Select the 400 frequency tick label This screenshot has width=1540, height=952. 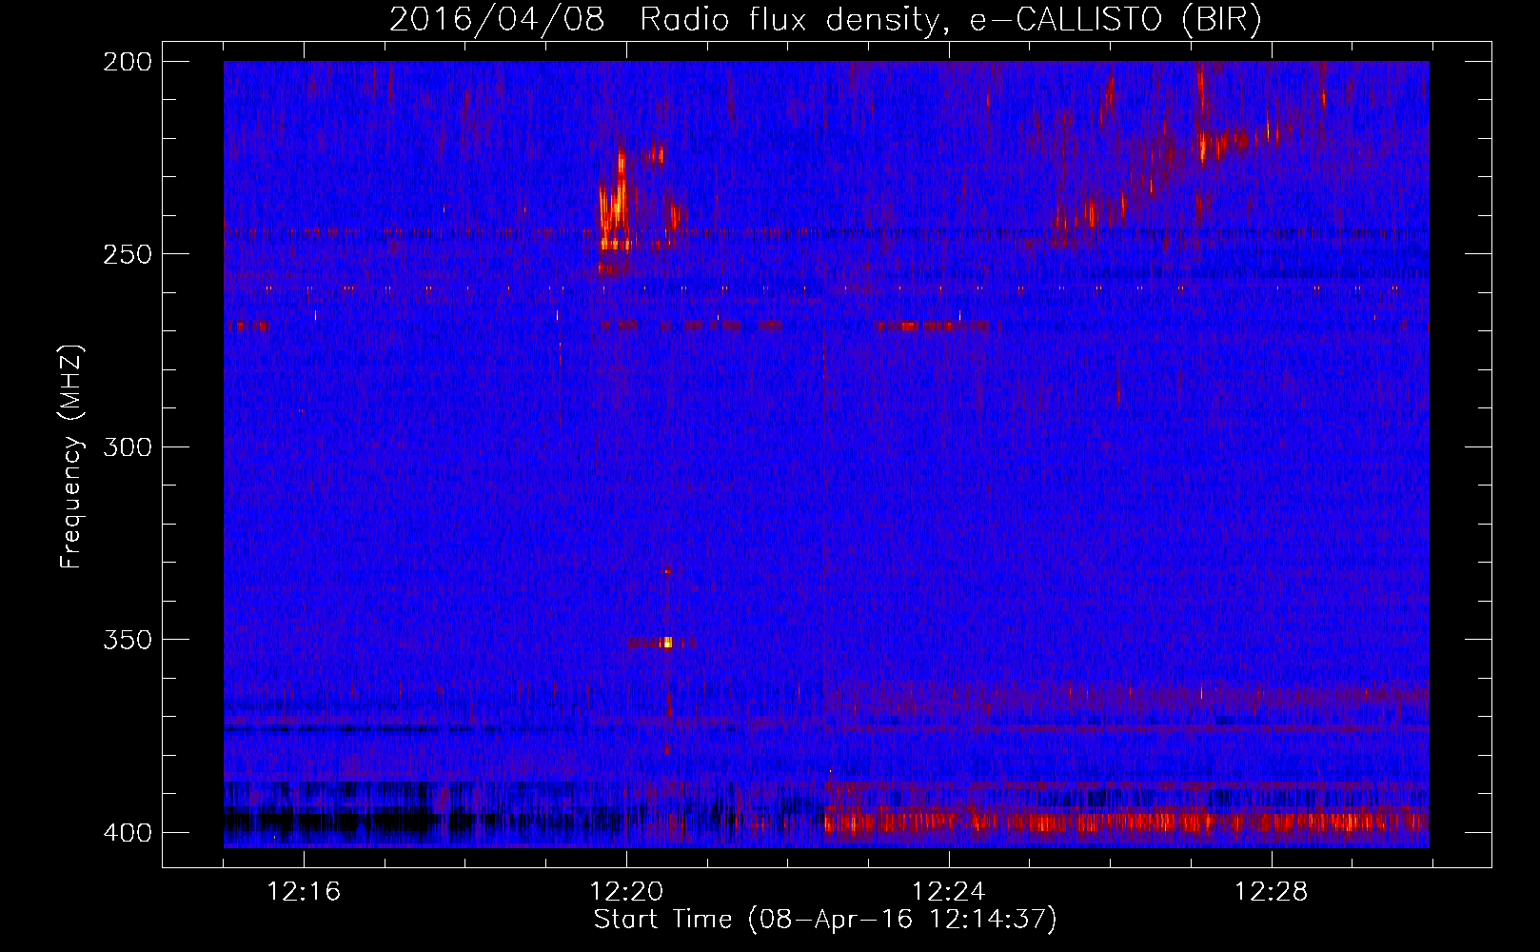click(127, 833)
